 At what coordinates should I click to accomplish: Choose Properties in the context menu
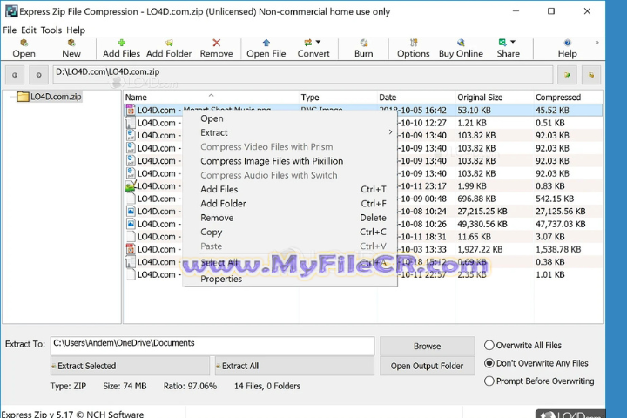click(290, 280)
